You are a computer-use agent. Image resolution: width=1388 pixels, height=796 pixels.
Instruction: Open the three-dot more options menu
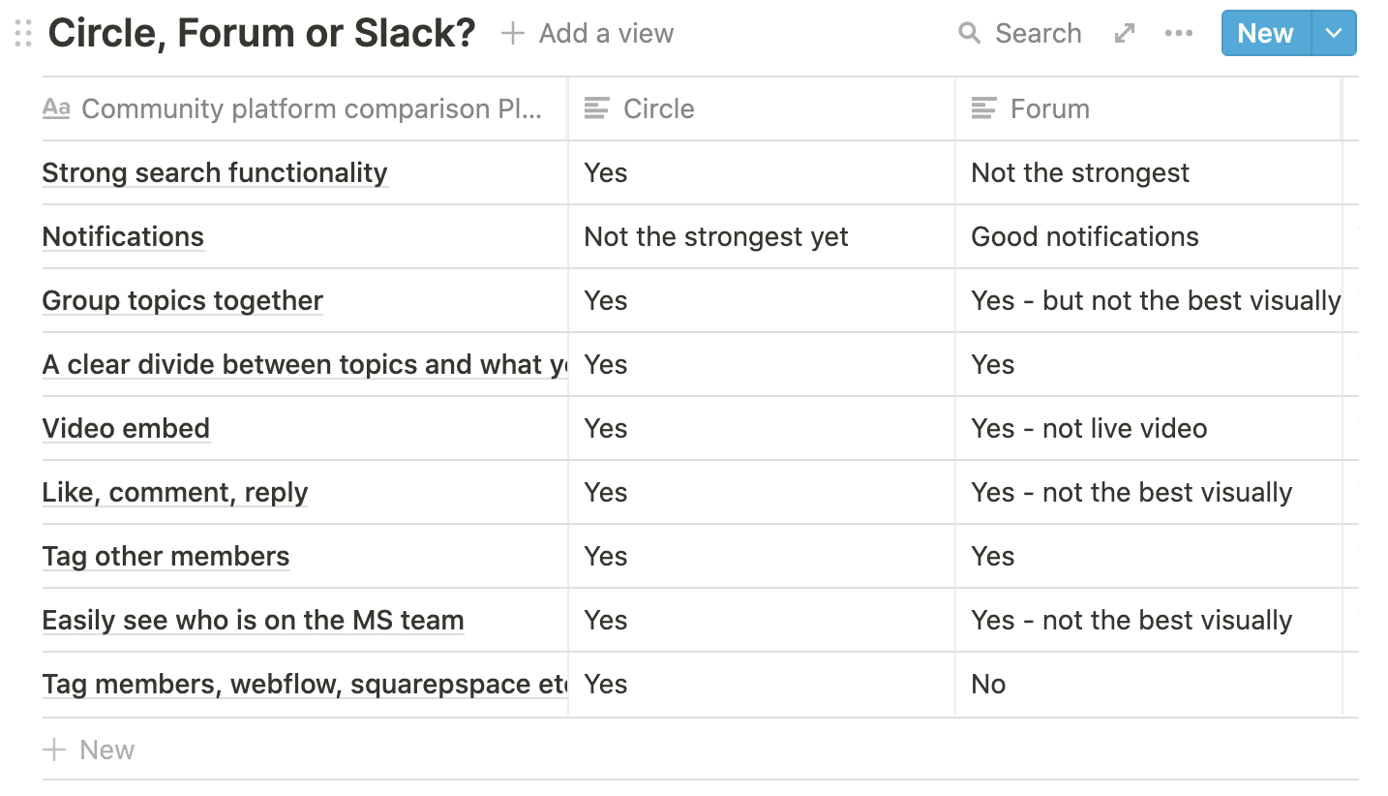1179,34
